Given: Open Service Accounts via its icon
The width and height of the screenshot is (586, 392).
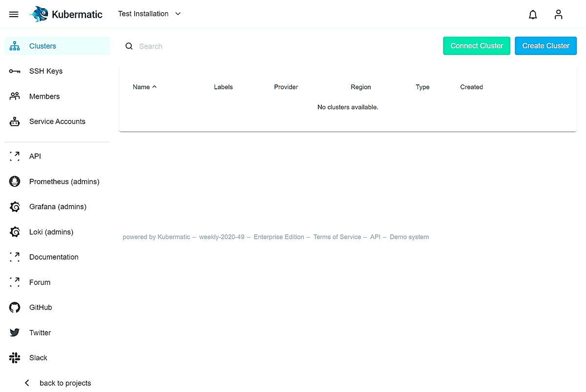Looking at the screenshot, I should (14, 121).
